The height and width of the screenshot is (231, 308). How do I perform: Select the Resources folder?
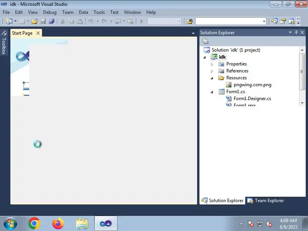click(236, 78)
